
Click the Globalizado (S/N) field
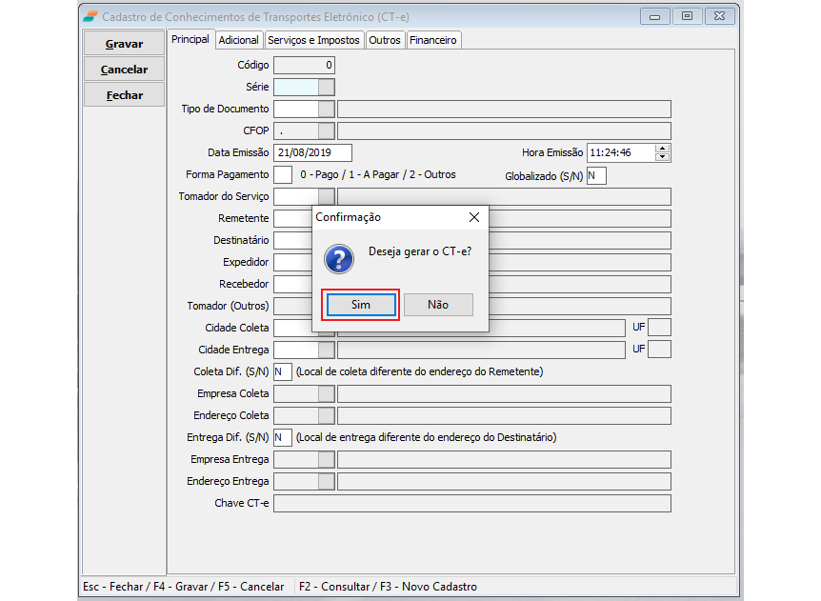[x=596, y=175]
